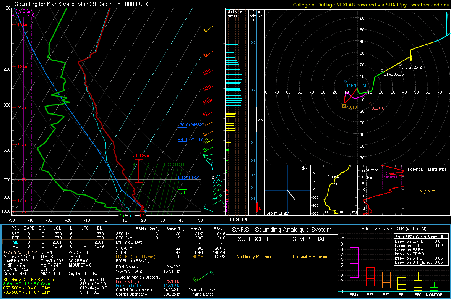The image size is (451, 299).
Task: Click the -20 C=21135' level label
Action: coord(190,139)
